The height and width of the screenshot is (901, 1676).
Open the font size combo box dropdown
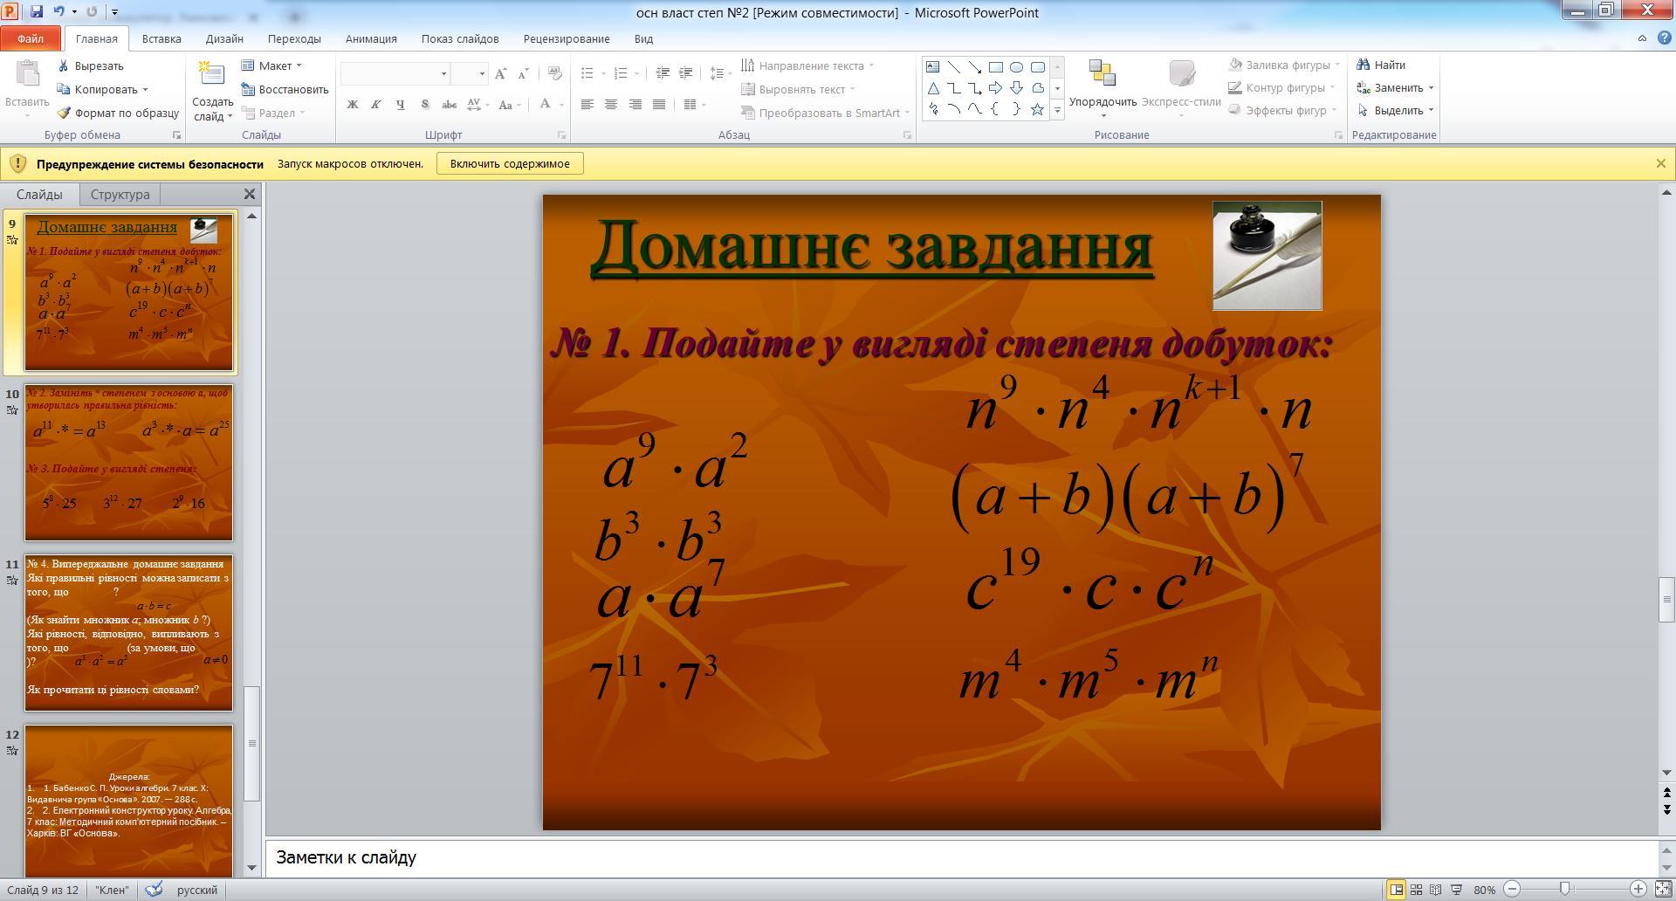[481, 73]
